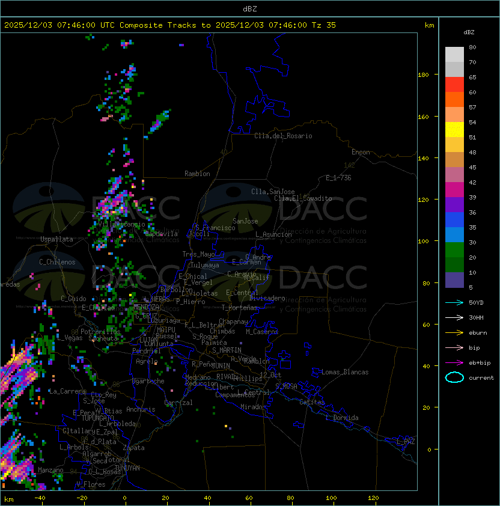Click the pink bip arrow icon
Image resolution: width=500 pixels, height=506 pixels.
point(454,347)
